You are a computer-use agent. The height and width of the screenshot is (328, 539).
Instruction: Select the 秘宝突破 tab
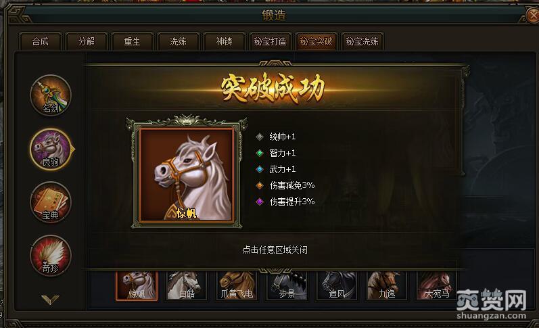pyautogui.click(x=317, y=42)
